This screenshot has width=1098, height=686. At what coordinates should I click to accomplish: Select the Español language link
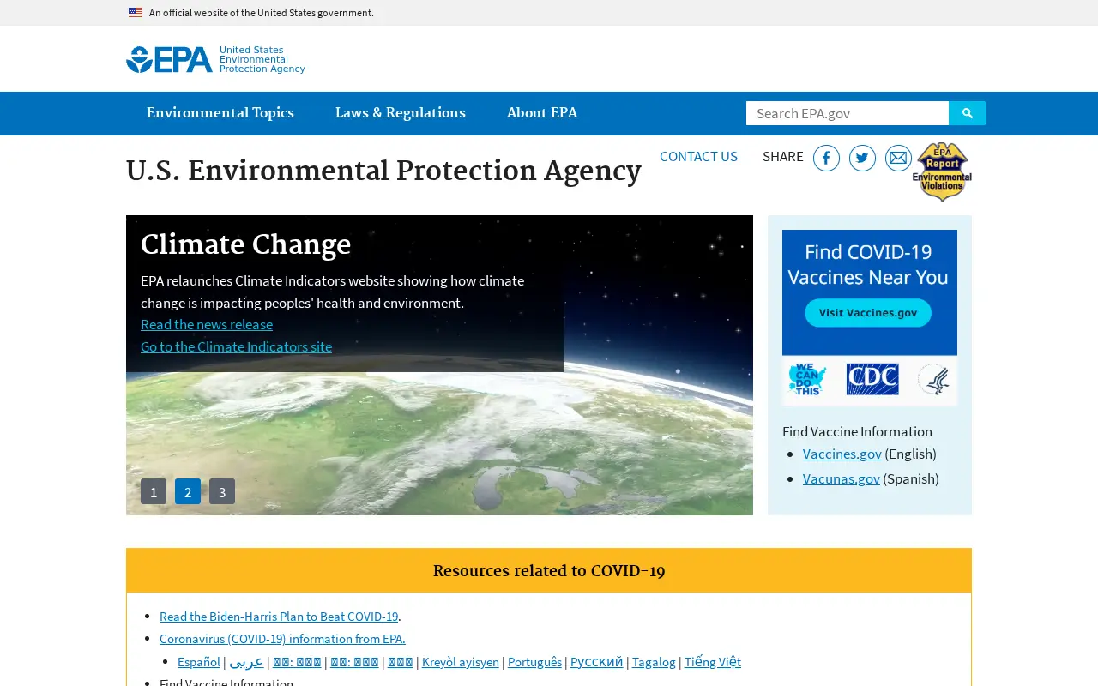199,661
